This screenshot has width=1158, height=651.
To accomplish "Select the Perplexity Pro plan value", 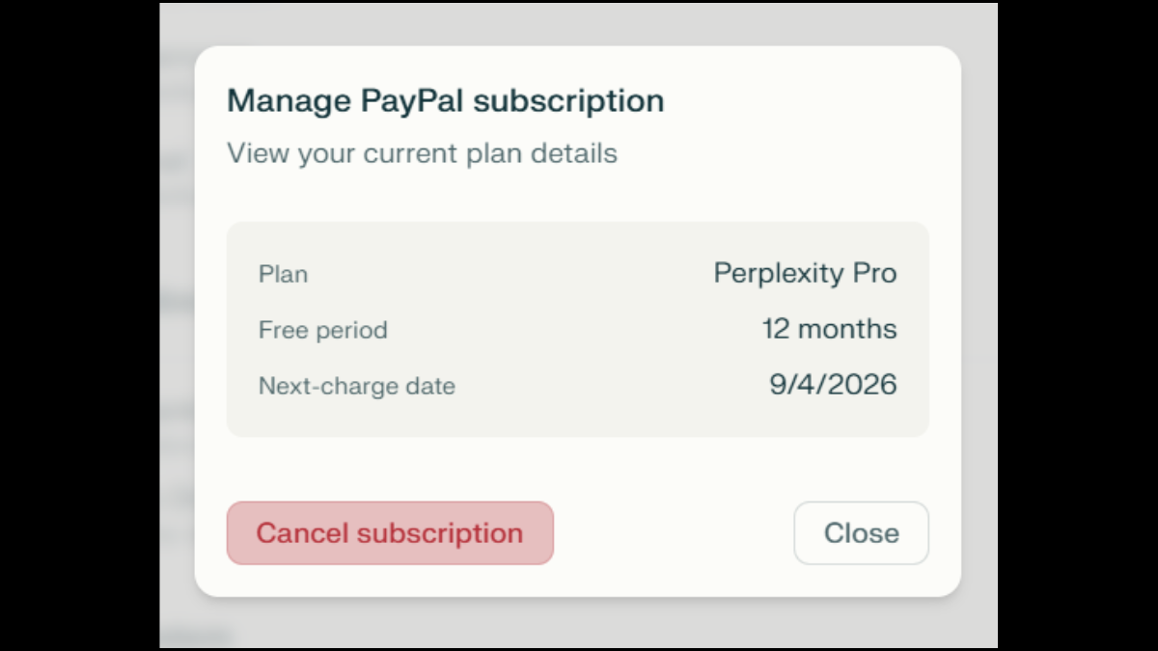I will click(805, 273).
